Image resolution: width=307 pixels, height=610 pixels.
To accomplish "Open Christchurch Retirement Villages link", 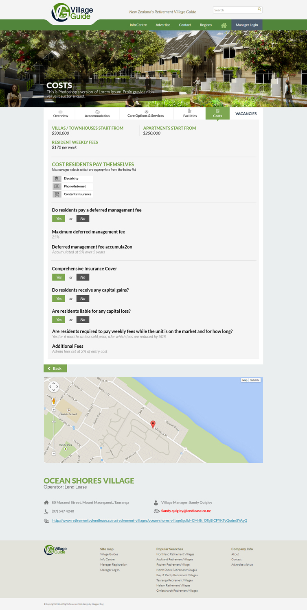I will tap(177, 590).
